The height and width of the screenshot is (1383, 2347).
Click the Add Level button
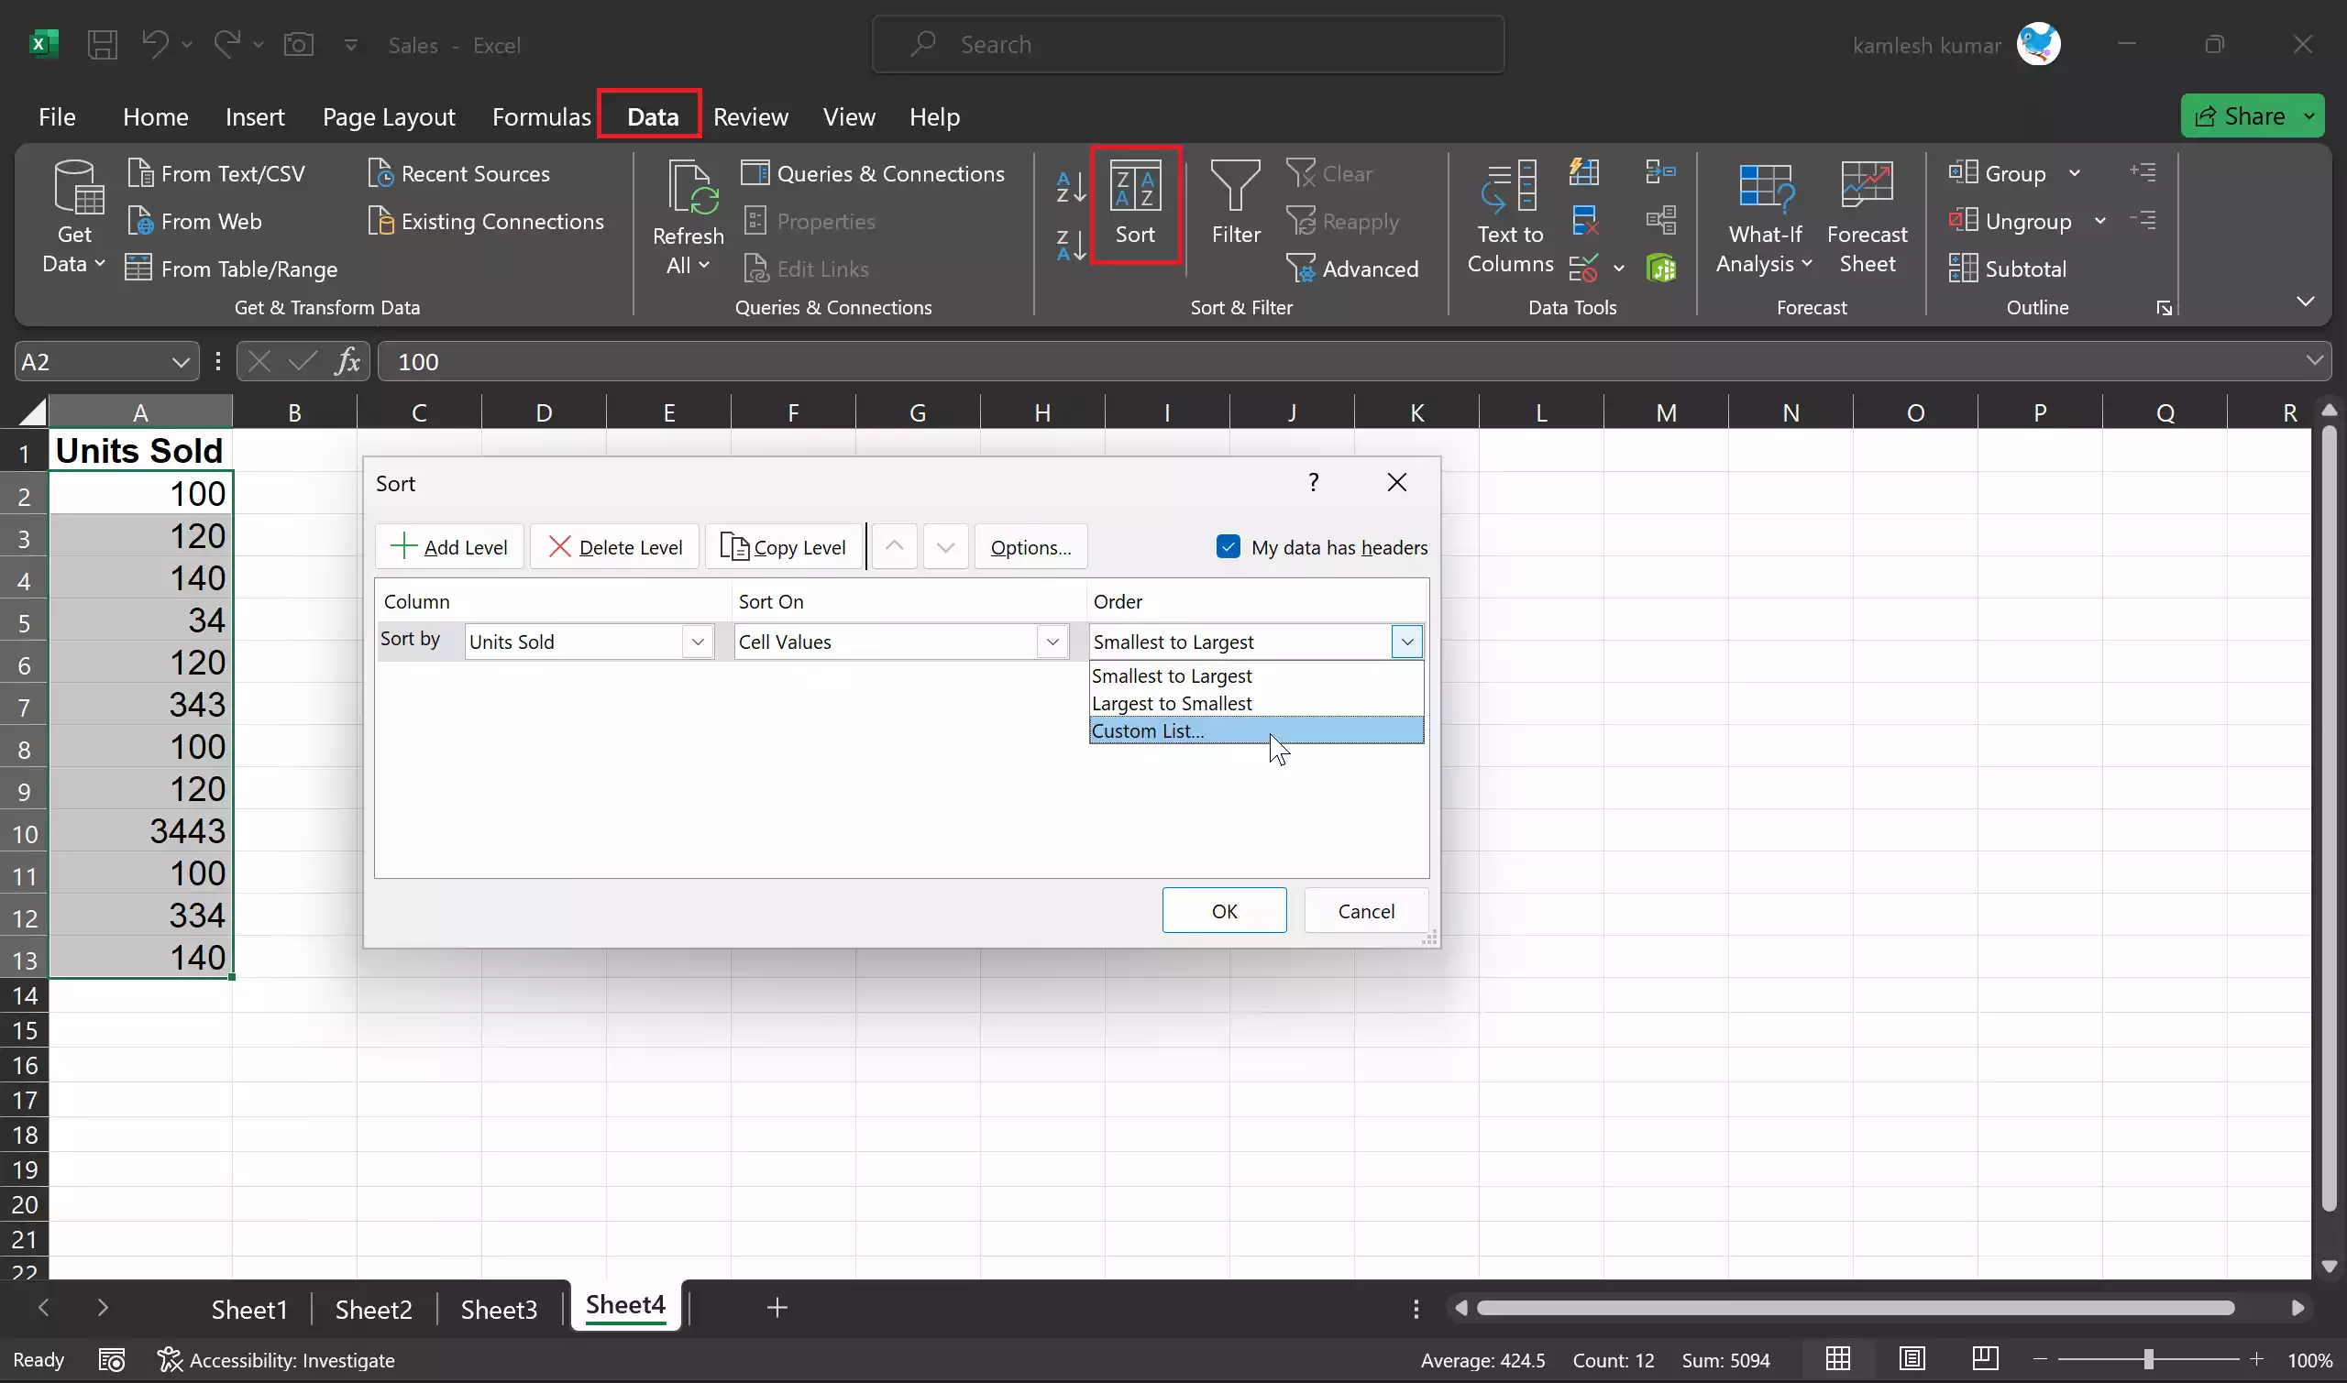[449, 547]
